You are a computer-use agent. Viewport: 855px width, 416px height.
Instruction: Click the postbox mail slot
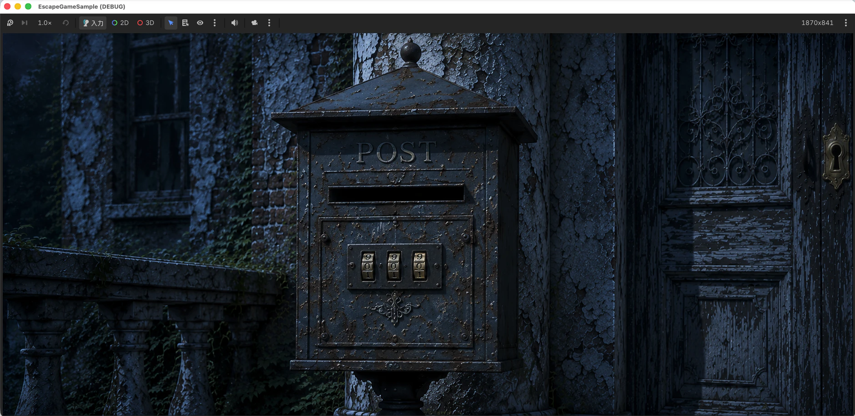(396, 193)
